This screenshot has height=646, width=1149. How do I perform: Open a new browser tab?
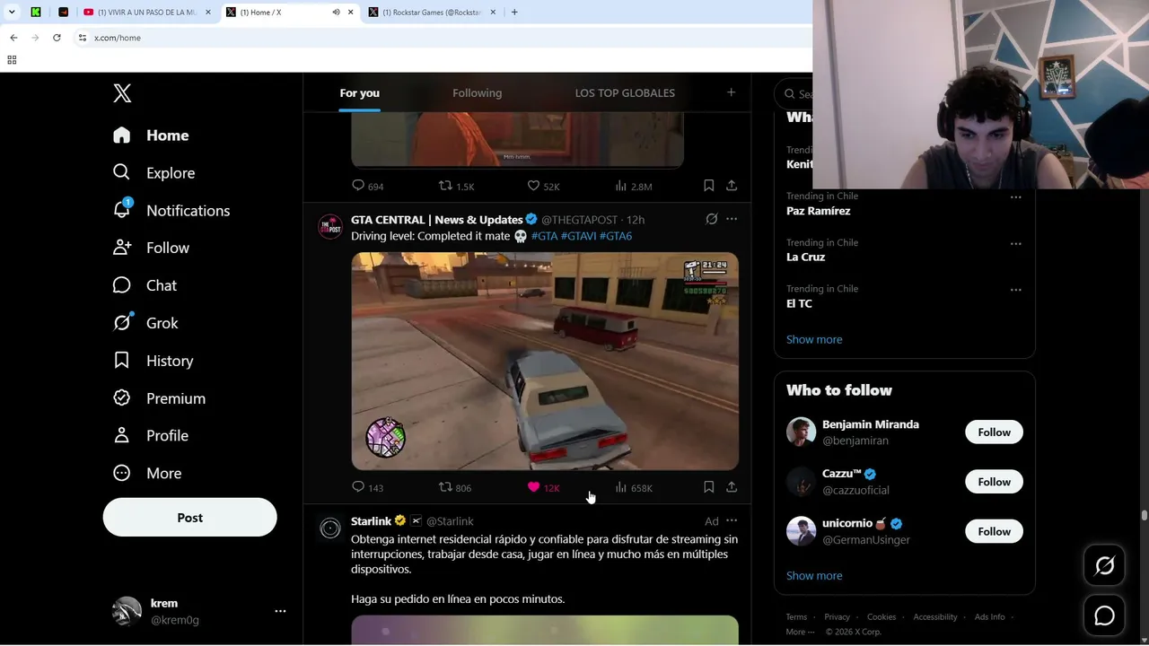pyautogui.click(x=514, y=13)
